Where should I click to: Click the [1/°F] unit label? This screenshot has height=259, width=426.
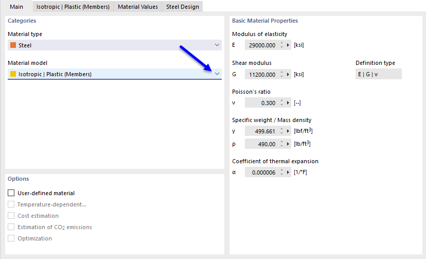300,172
